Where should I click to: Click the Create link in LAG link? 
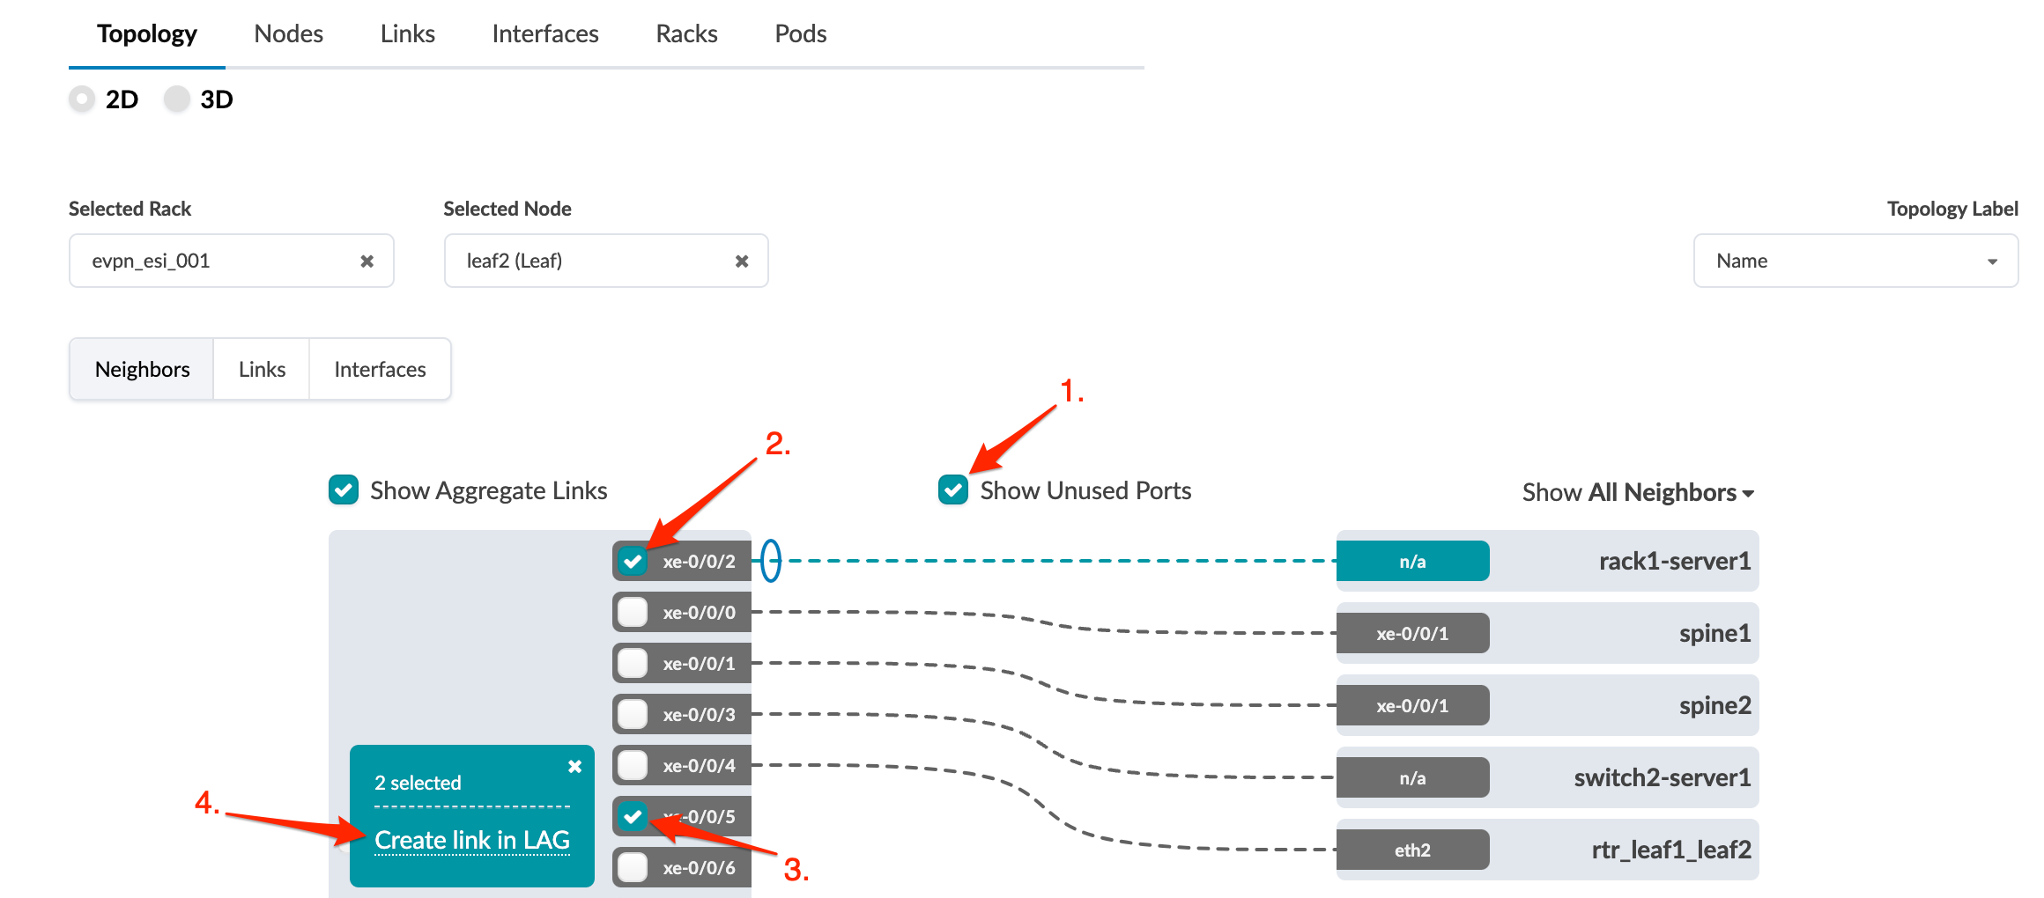pyautogui.click(x=472, y=841)
